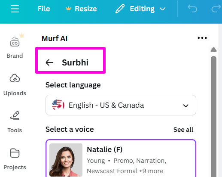Screen dimensions: 222x177
Task: Open the hamburger main menu
Action: click(x=15, y=9)
